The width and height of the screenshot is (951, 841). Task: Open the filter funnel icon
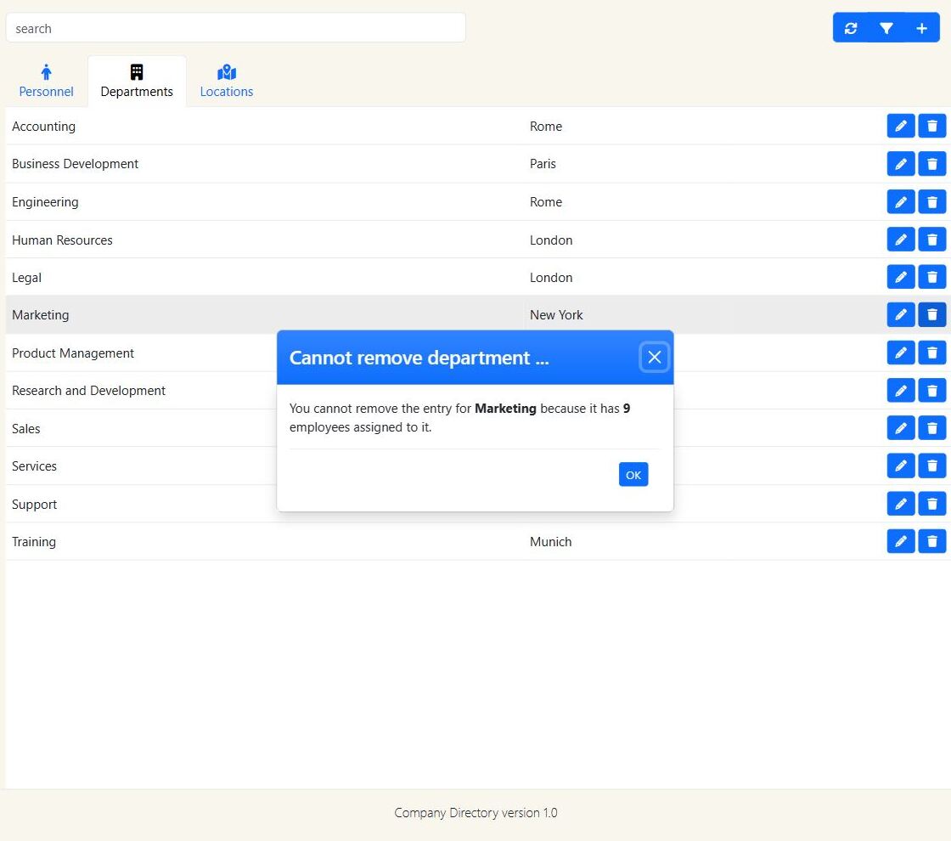pyautogui.click(x=886, y=28)
